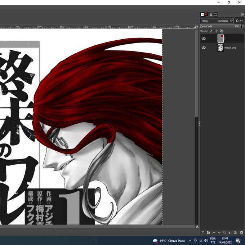Create a new layer
The height and width of the screenshot is (245, 245).
click(202, 233)
